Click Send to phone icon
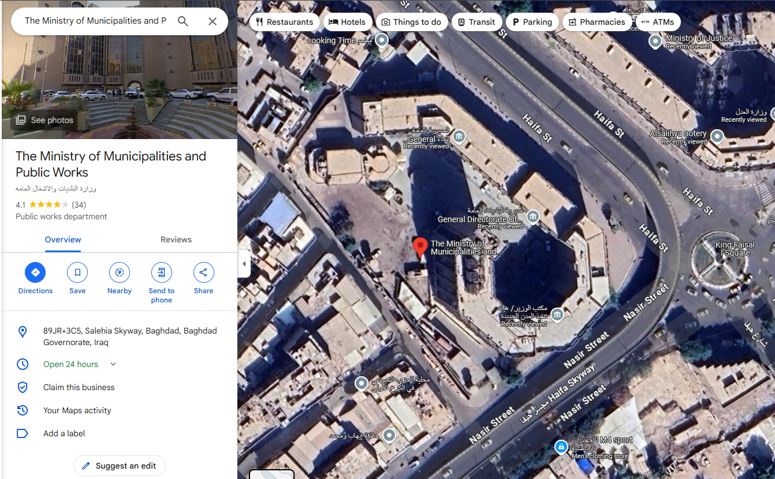This screenshot has width=775, height=479. pyautogui.click(x=162, y=272)
